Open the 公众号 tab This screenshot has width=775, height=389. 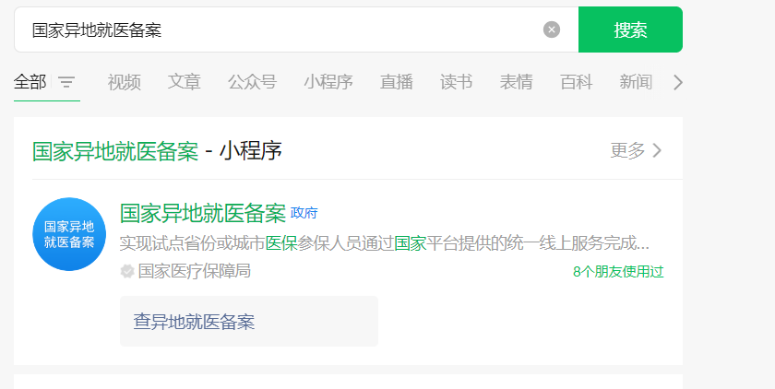click(252, 82)
